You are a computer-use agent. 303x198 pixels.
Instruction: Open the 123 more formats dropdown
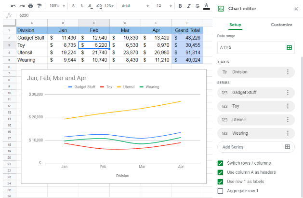point(109,6)
